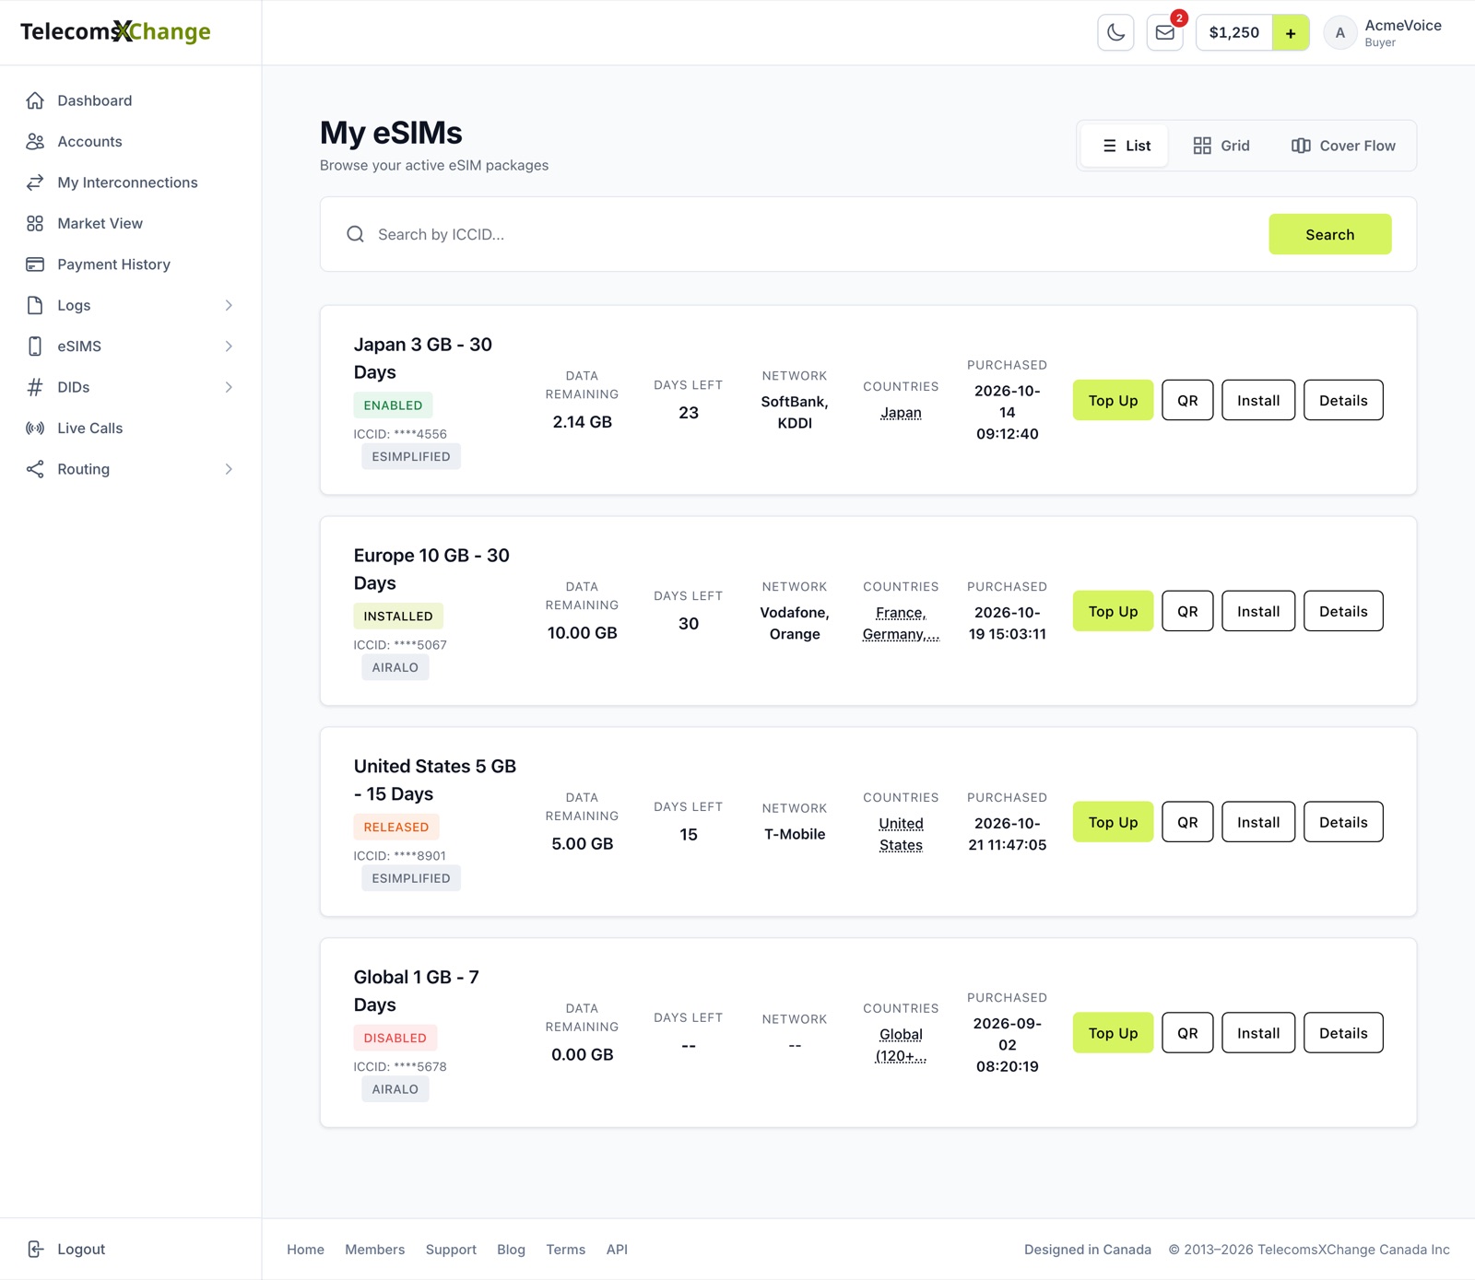Expand the Routing submenu chevron

tap(229, 469)
